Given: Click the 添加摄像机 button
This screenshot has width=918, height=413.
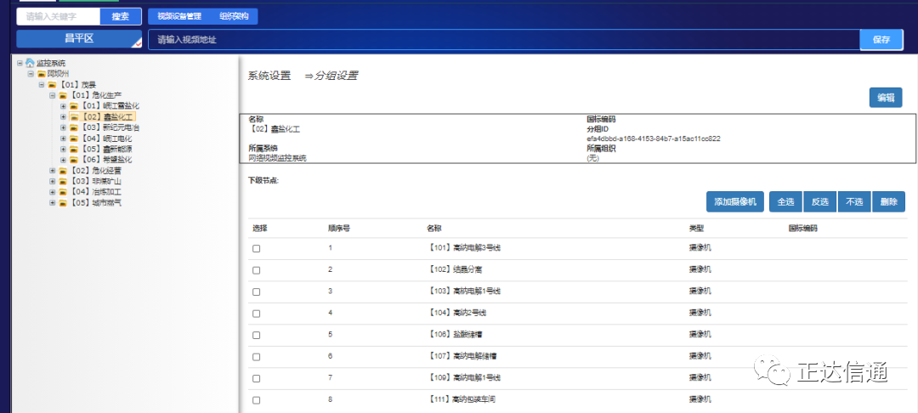Looking at the screenshot, I should coord(735,201).
